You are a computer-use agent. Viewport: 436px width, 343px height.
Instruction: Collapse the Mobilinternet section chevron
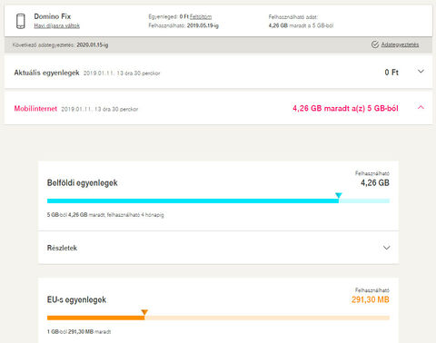(x=421, y=107)
